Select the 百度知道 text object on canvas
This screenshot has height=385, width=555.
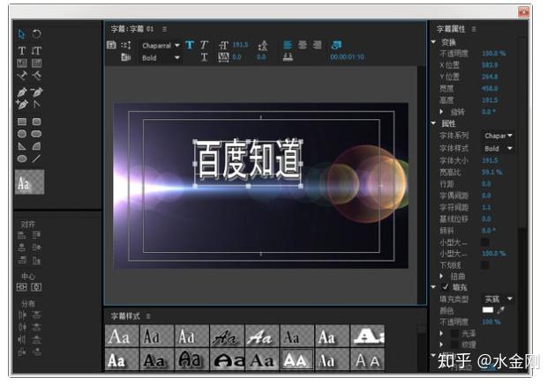point(248,159)
